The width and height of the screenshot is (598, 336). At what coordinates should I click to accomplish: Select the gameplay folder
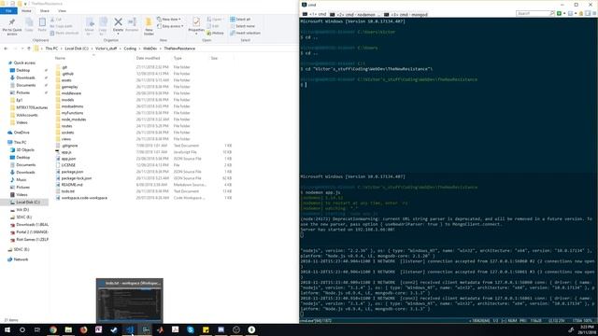pos(69,87)
